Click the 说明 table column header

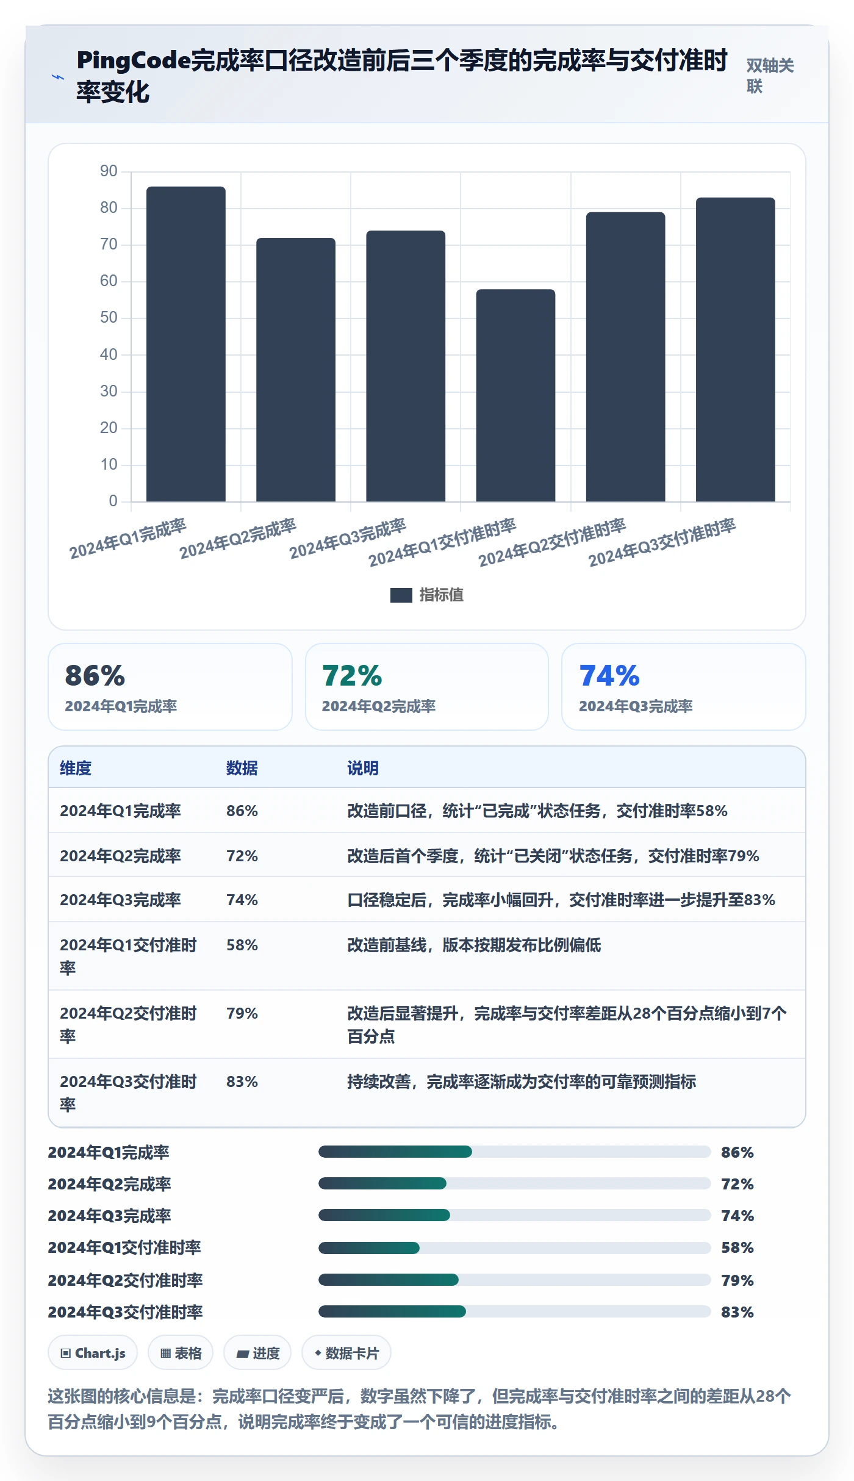(x=363, y=768)
